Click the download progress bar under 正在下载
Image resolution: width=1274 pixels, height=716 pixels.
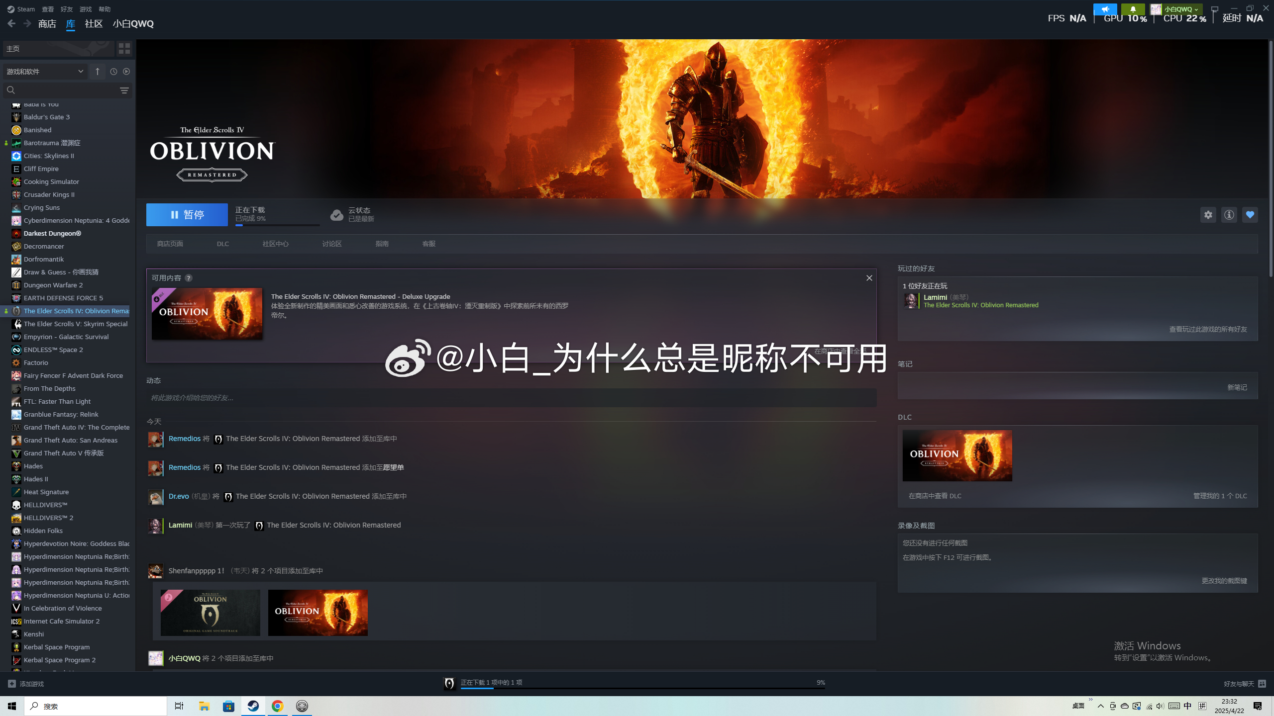click(x=277, y=225)
